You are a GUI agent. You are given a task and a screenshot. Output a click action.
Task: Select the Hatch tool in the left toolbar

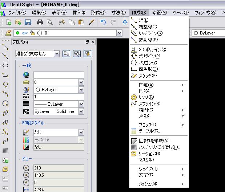tap(5, 151)
